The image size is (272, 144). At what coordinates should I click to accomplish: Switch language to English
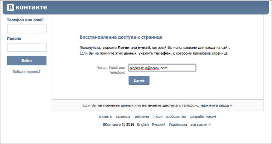[143, 125]
